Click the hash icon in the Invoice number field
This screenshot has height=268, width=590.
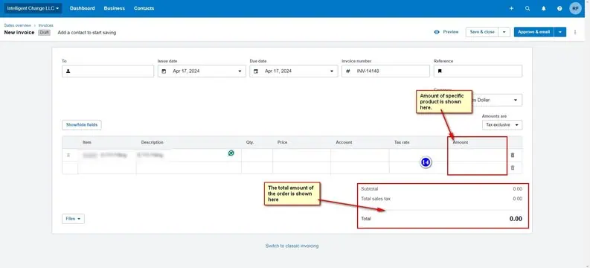[x=347, y=71]
